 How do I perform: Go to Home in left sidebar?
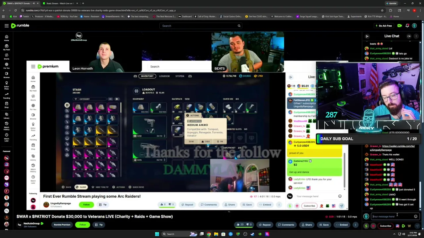click(6, 38)
